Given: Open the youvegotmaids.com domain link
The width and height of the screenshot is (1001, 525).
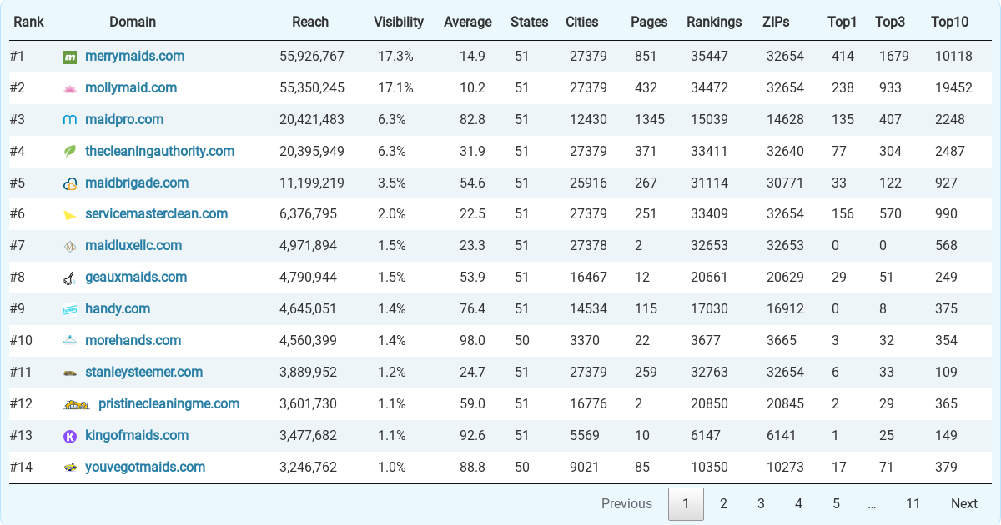Looking at the screenshot, I should [x=145, y=467].
